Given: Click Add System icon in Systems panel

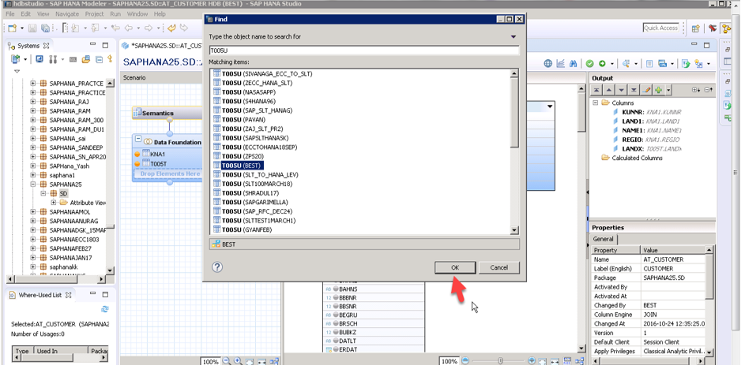Looking at the screenshot, I should click(15, 59).
